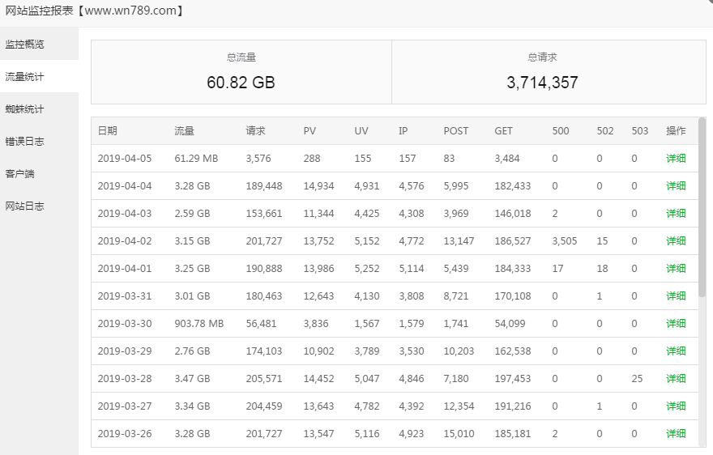Open 详细 for 2019-03-26 row

pos(676,434)
